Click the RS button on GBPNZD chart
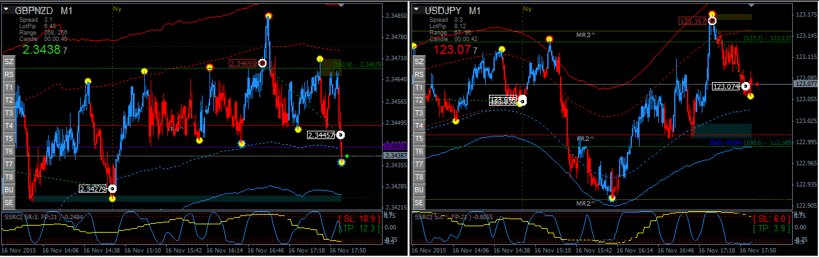 9,74
